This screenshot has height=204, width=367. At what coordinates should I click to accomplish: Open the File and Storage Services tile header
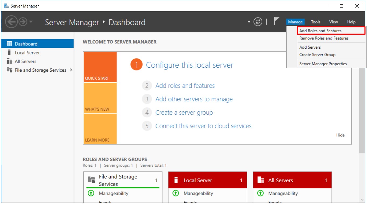(x=123, y=180)
